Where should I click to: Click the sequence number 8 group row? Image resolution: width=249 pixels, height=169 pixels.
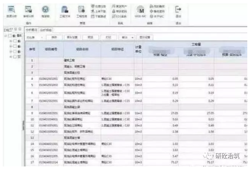coord(136,107)
